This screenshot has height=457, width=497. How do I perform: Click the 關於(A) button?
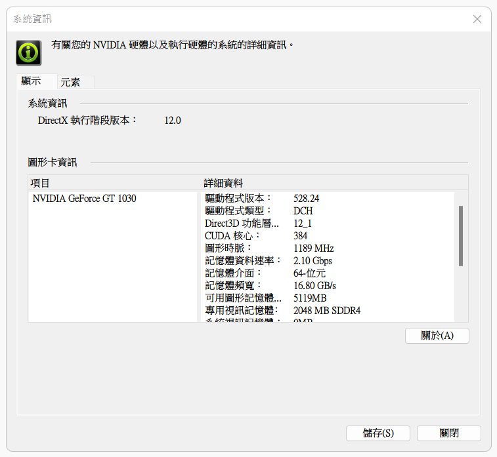click(x=437, y=336)
